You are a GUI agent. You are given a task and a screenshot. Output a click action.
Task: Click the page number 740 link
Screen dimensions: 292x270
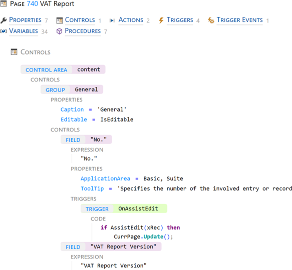coord(33,3)
